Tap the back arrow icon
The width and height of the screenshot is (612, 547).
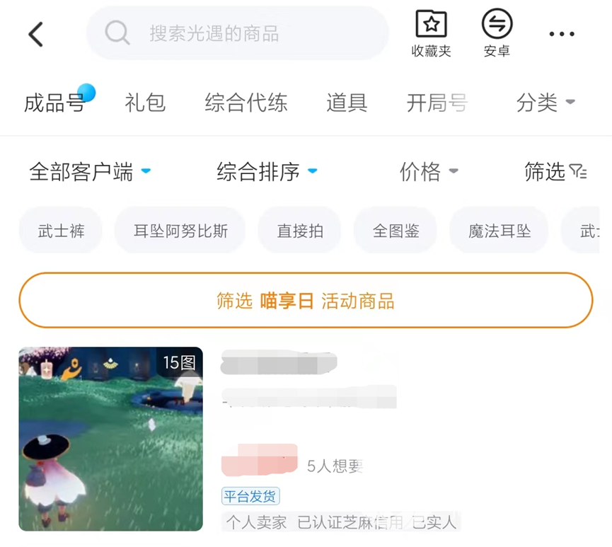(x=35, y=35)
